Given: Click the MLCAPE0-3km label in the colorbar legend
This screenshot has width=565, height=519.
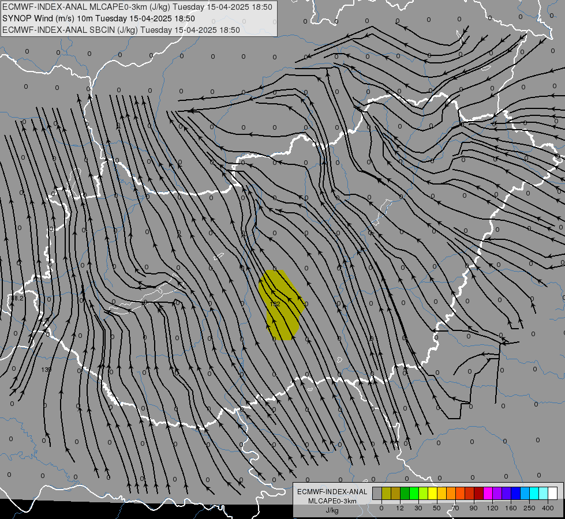Looking at the screenshot, I should pos(332,501).
